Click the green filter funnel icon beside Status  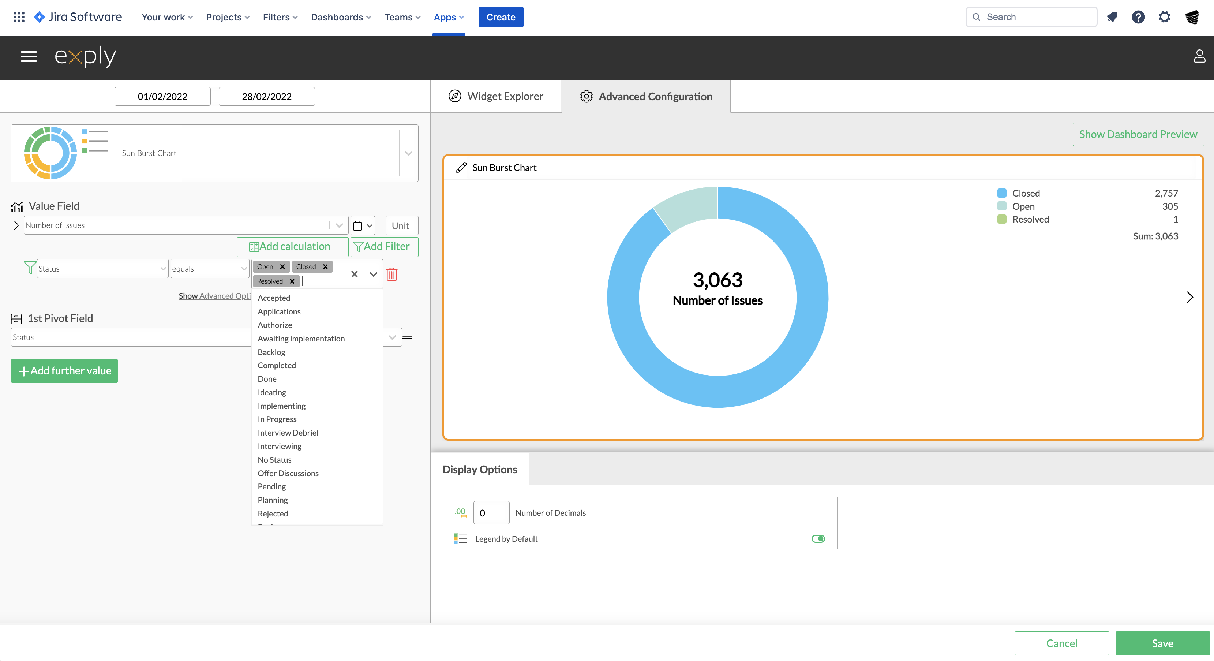pos(29,268)
